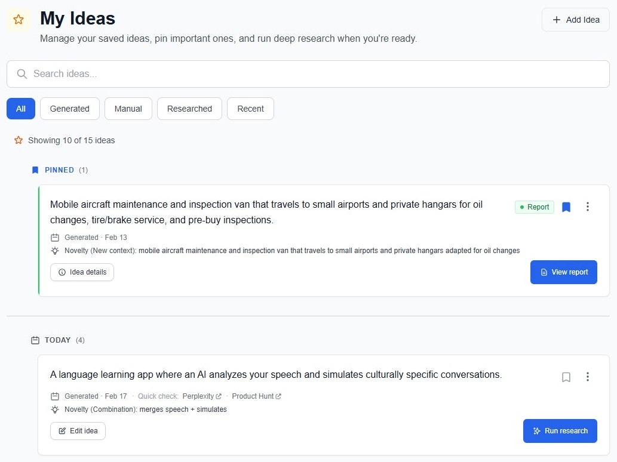The image size is (617, 462).
Task: Pin the language learning idea via its bookmark
Action: coord(566,377)
